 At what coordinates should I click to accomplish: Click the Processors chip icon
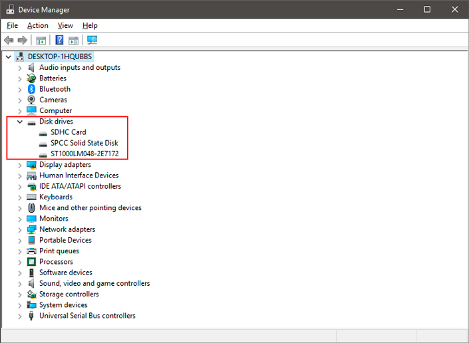pos(31,262)
